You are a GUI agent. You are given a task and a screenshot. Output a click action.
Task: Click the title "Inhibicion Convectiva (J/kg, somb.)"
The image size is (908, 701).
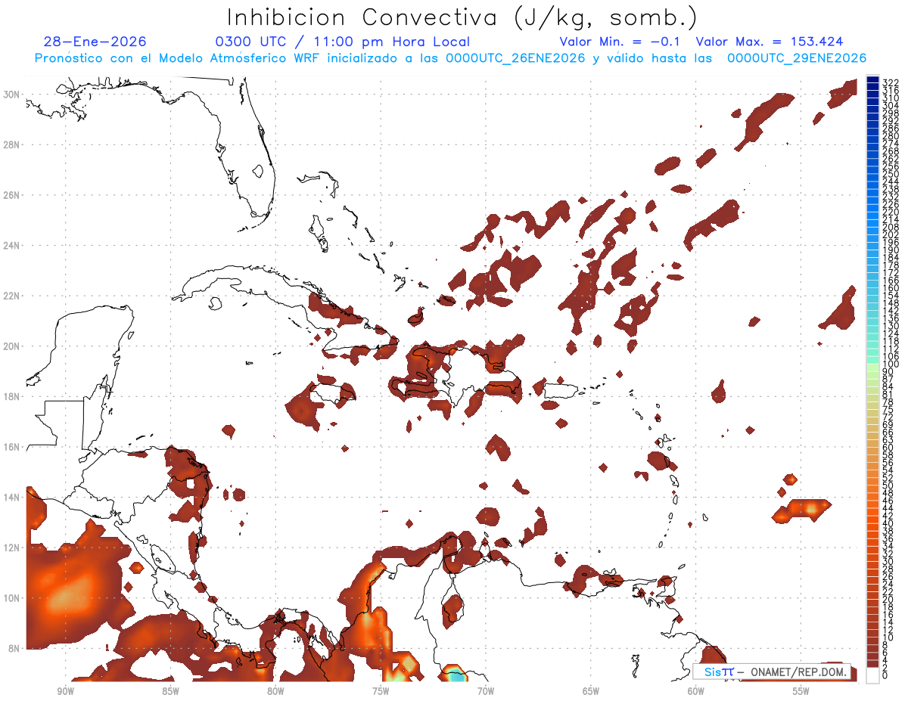point(463,18)
